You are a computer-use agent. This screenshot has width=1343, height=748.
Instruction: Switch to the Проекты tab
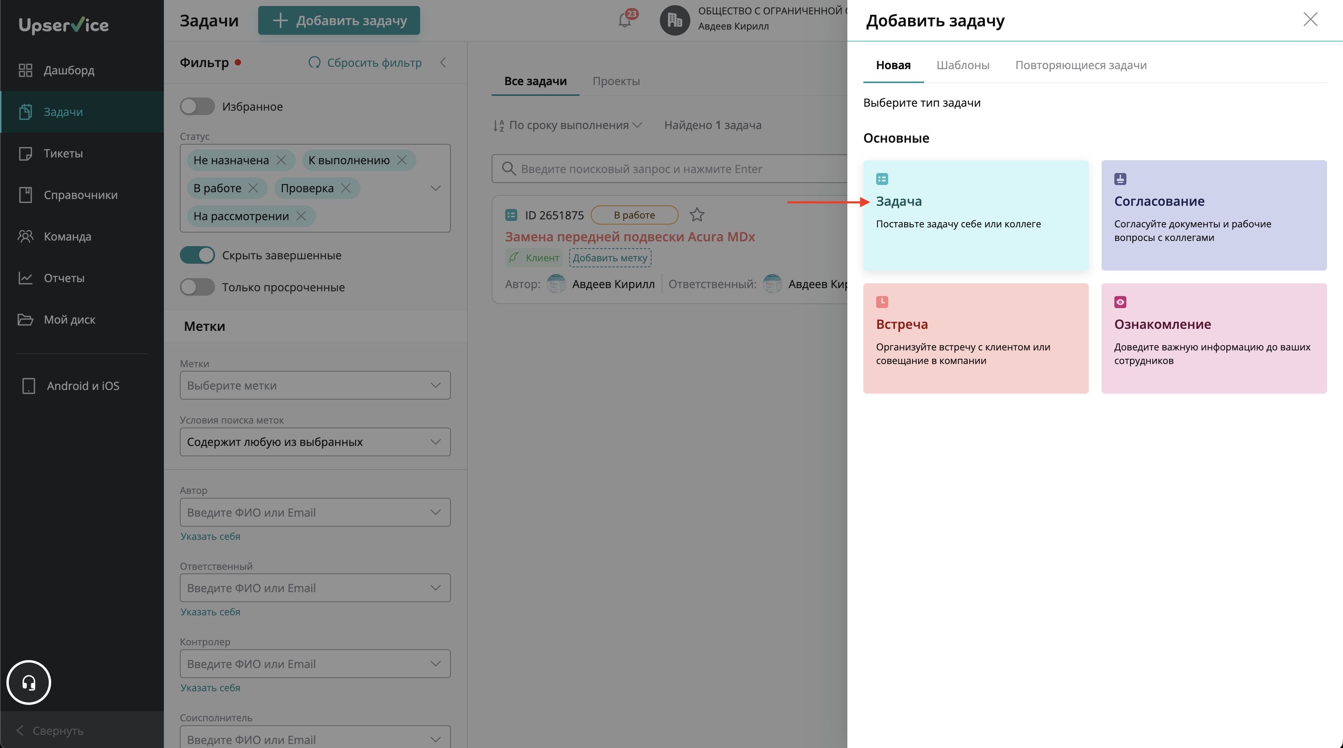tap(616, 82)
